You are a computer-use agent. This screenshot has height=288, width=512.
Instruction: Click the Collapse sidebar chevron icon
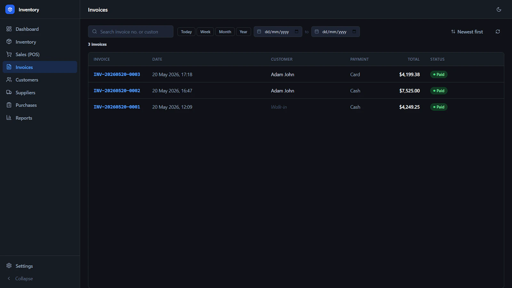(9, 278)
